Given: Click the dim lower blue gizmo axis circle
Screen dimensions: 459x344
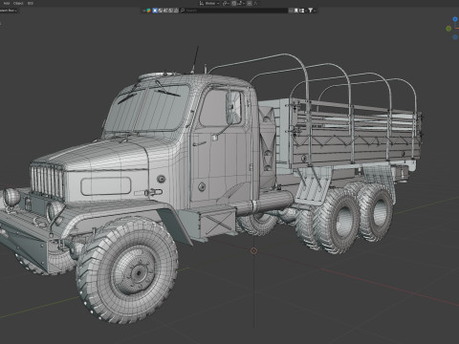Looking at the screenshot, I should pyautogui.click(x=455, y=37).
